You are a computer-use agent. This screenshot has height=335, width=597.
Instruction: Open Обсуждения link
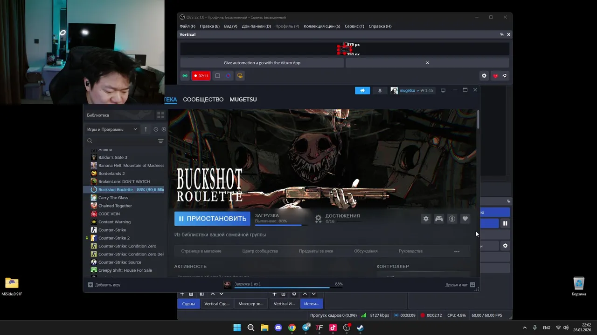point(366,251)
